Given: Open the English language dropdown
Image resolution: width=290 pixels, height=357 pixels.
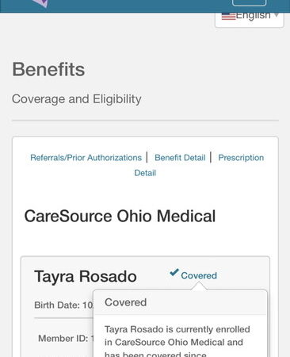Looking at the screenshot, I should [250, 18].
